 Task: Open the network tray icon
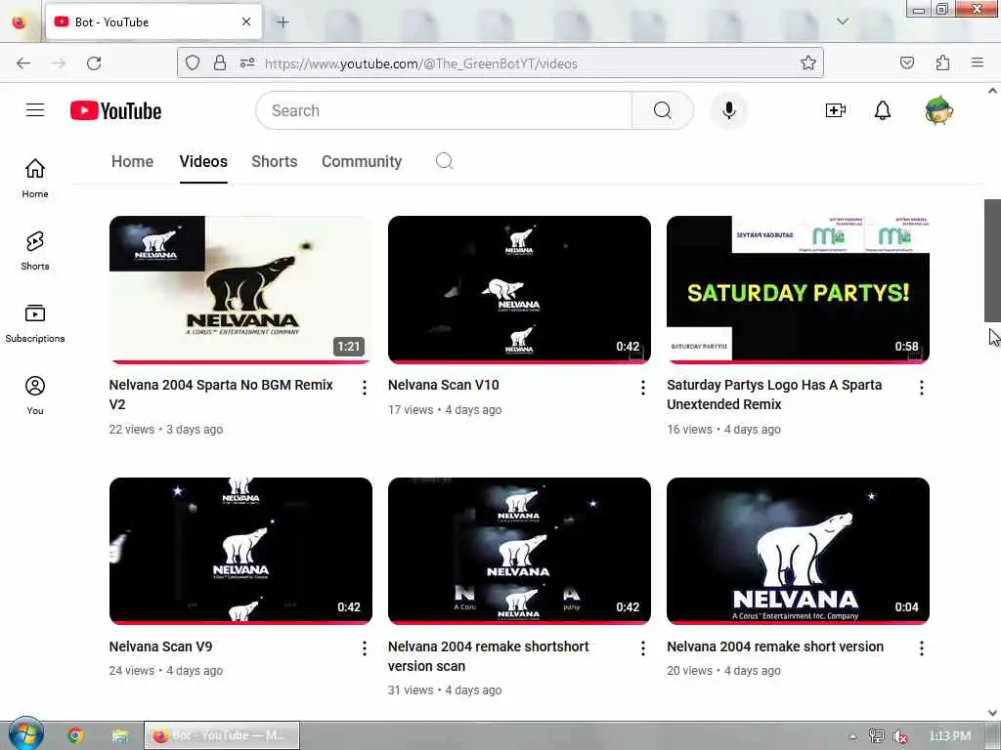877,736
